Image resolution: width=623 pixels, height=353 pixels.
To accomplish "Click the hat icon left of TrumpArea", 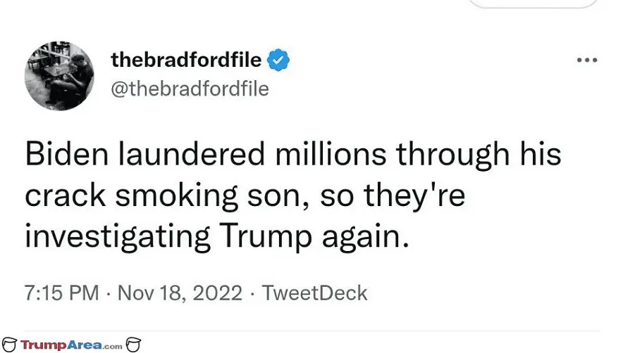I will (x=8, y=345).
